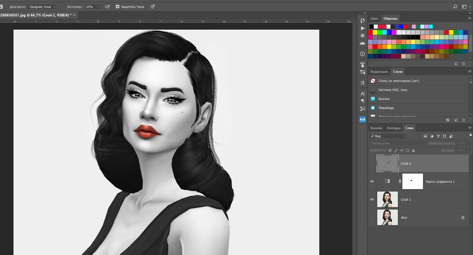Screen dimensions: 473x255
Task: Open the Styles panel menu
Action: click(470, 71)
